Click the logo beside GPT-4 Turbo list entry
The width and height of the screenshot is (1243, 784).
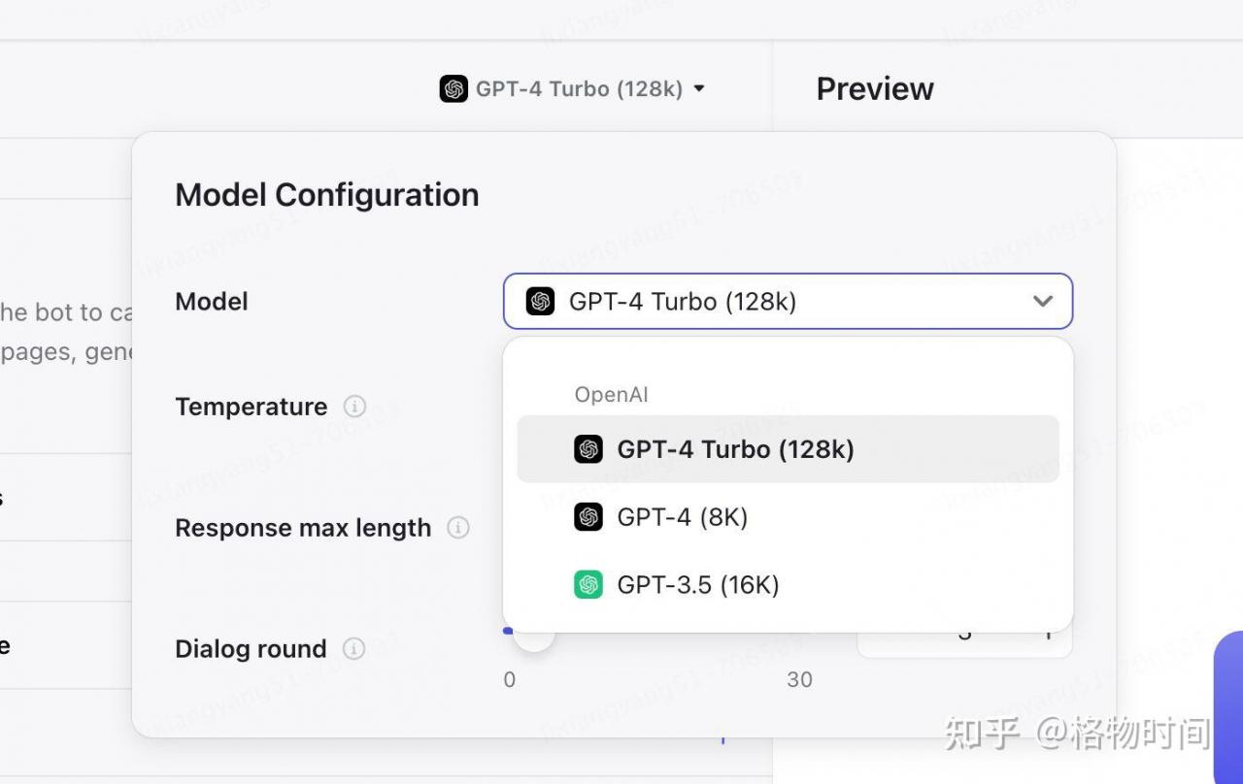point(588,449)
